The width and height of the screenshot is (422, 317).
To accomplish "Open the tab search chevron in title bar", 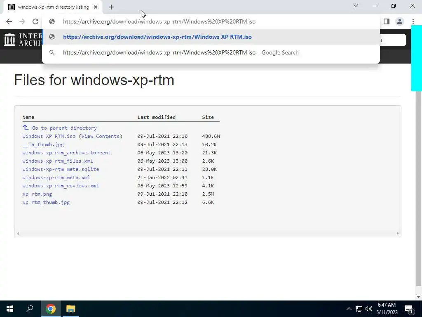I will click(356, 6).
